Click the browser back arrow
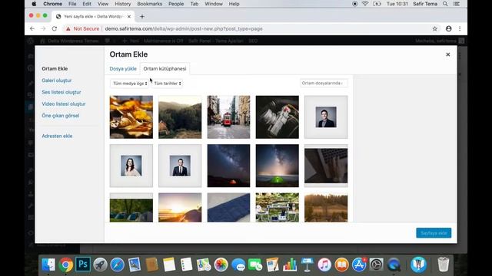 tap(32, 28)
